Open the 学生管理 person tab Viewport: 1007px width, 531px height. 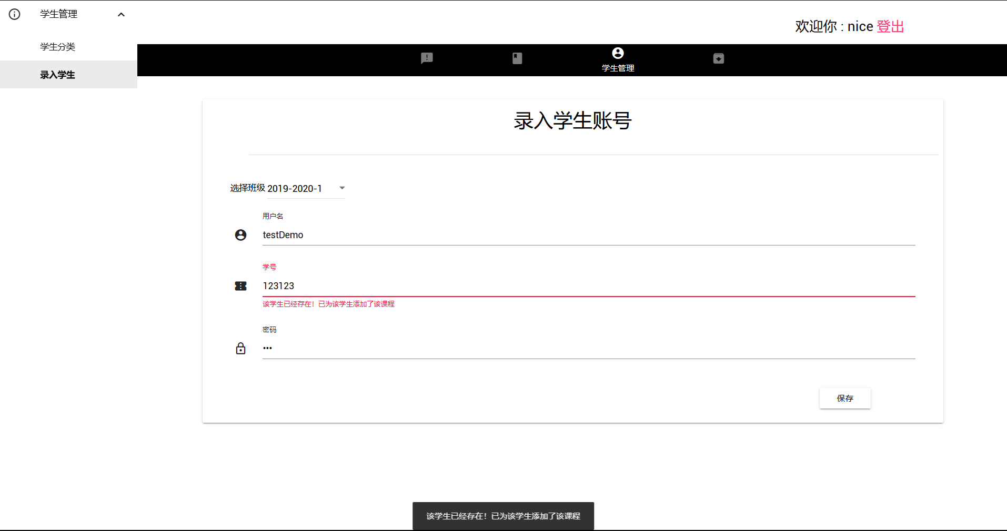pos(618,60)
